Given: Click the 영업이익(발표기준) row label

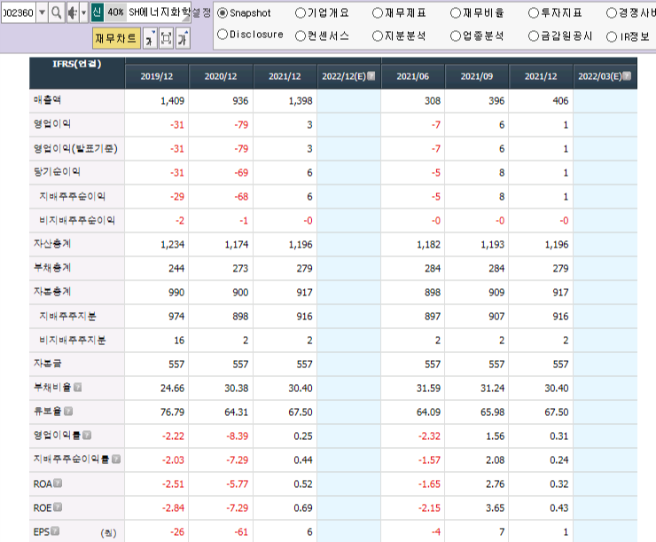Looking at the screenshot, I should coord(75,148).
